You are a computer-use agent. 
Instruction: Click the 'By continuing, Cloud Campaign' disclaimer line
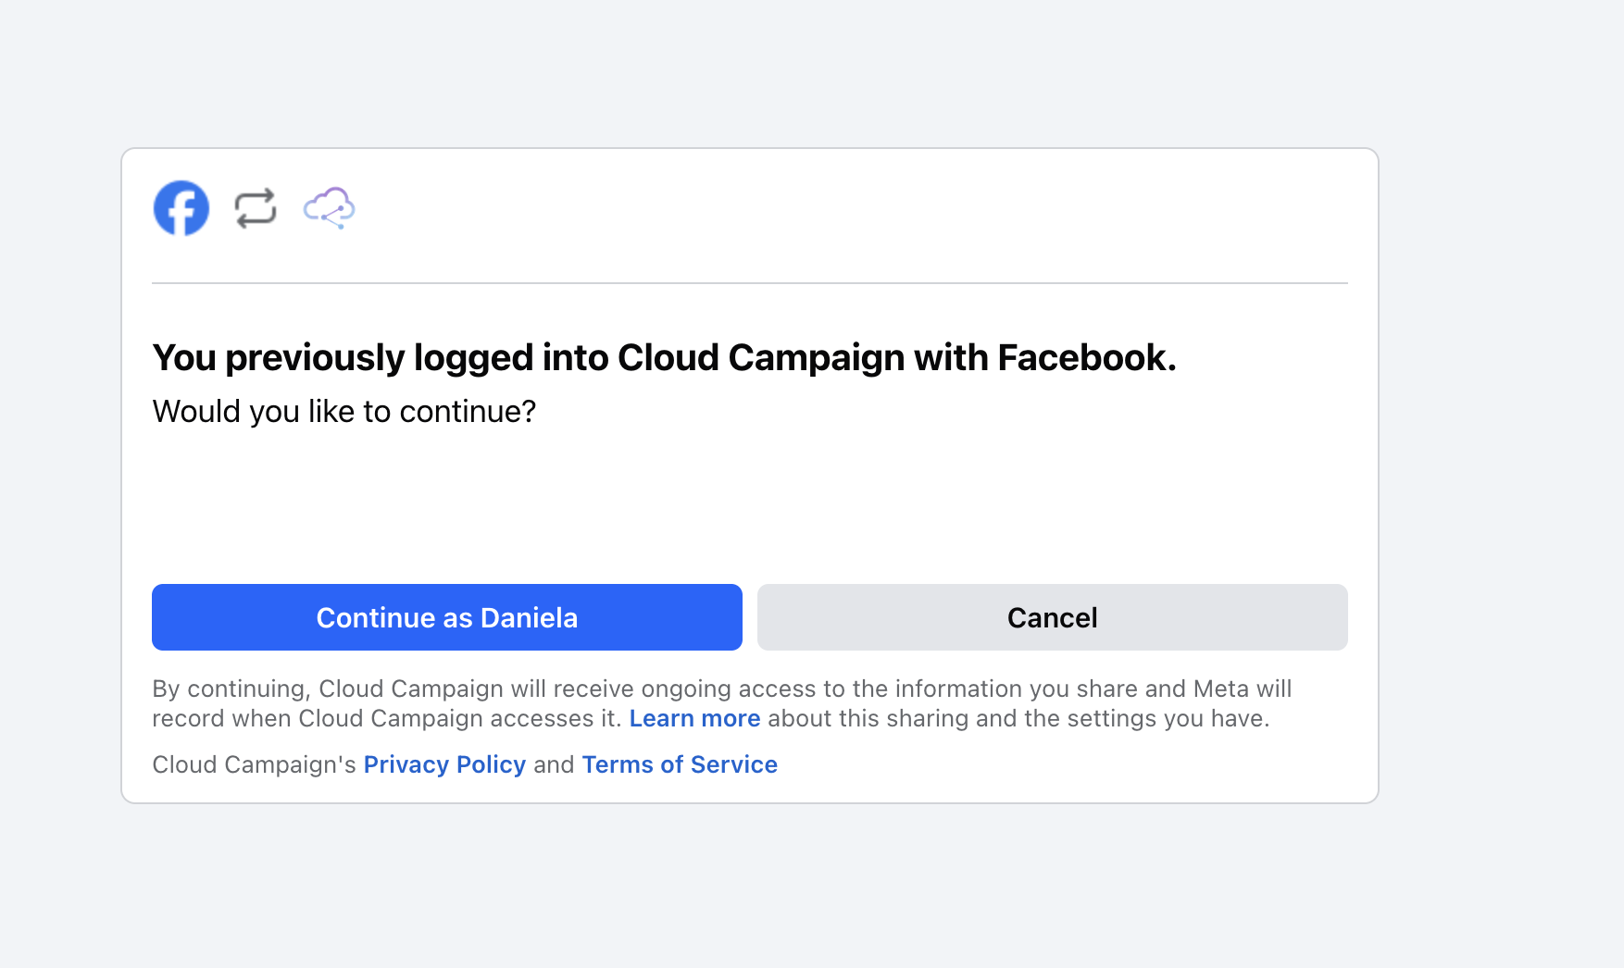click(722, 689)
